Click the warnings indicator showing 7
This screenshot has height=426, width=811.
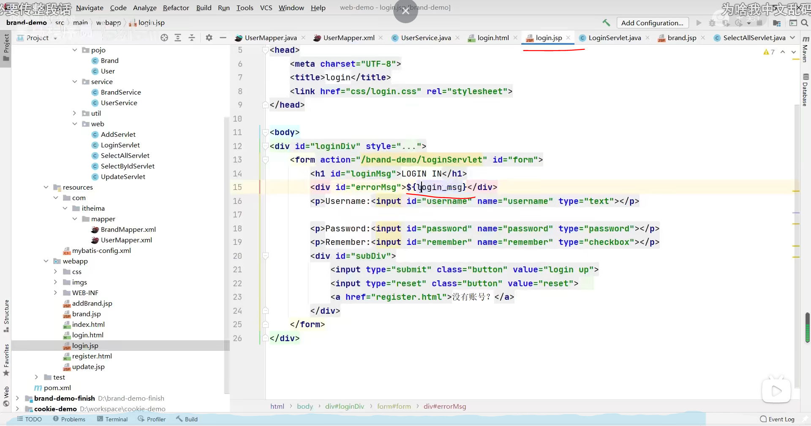click(x=769, y=52)
